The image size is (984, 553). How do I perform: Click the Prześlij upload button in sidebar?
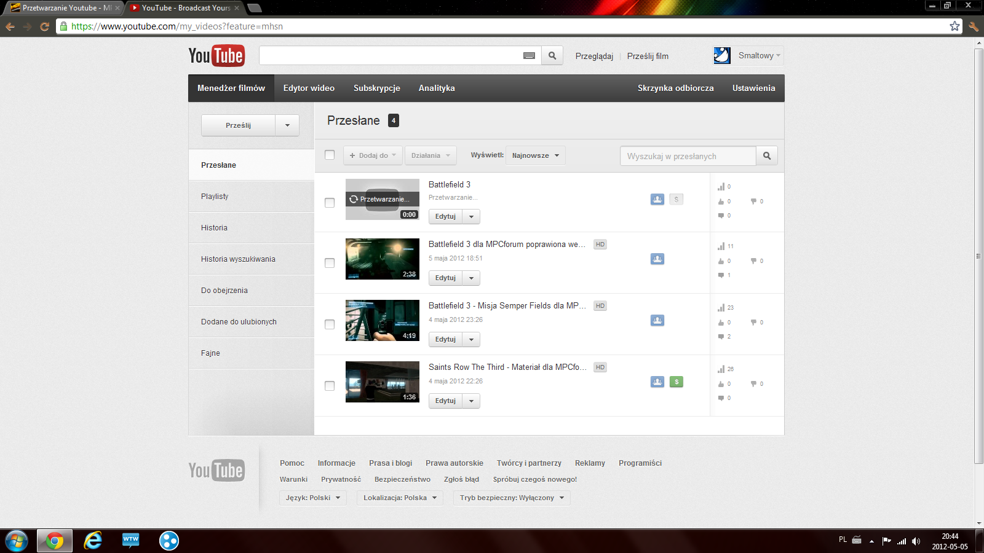pyautogui.click(x=238, y=125)
